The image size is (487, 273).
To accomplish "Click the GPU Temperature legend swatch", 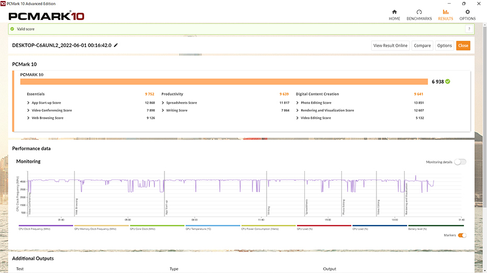I will click(212, 226).
